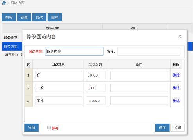
Task: Select the 服务规范 row in the background list
Action: (12, 38)
